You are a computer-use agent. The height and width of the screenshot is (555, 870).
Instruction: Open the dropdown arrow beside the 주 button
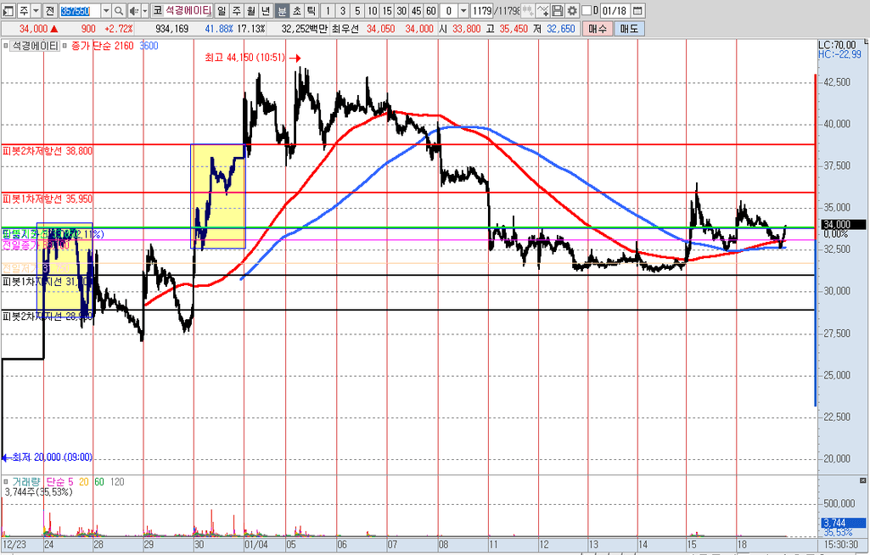[36, 11]
